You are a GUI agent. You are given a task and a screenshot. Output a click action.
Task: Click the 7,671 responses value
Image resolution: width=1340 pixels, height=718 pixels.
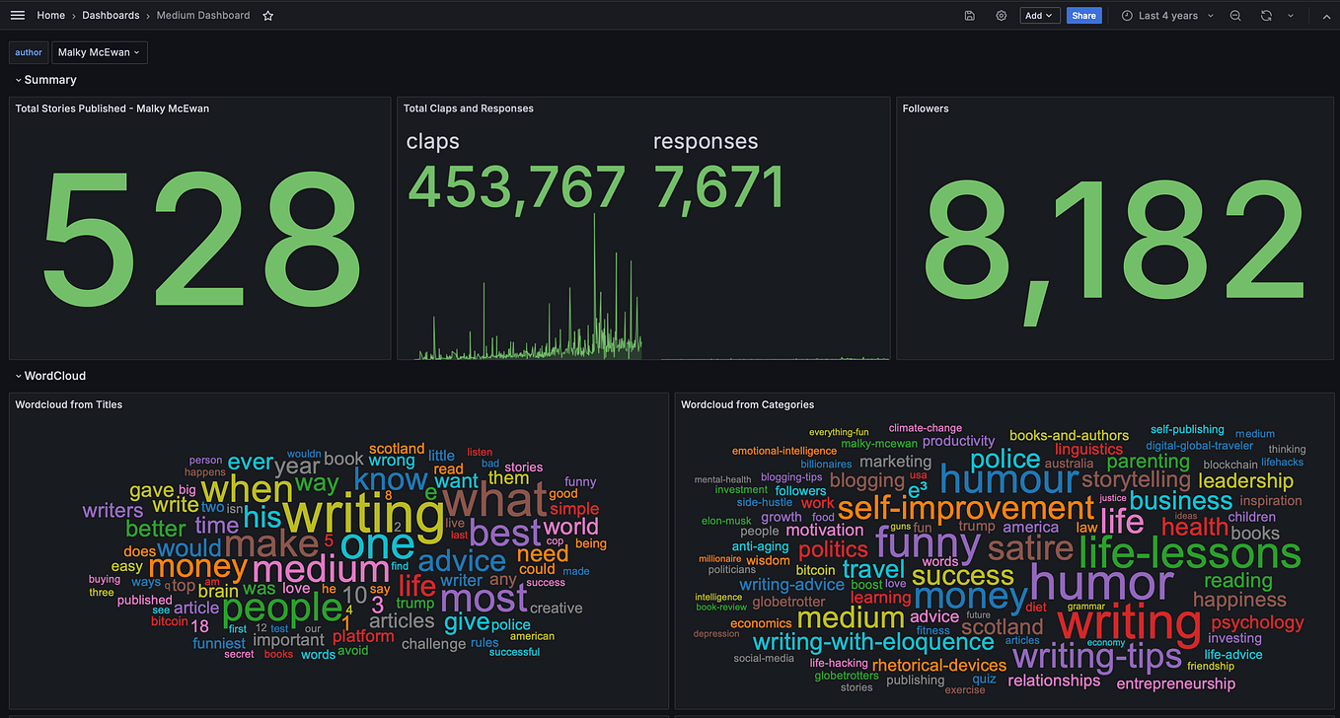click(x=719, y=187)
